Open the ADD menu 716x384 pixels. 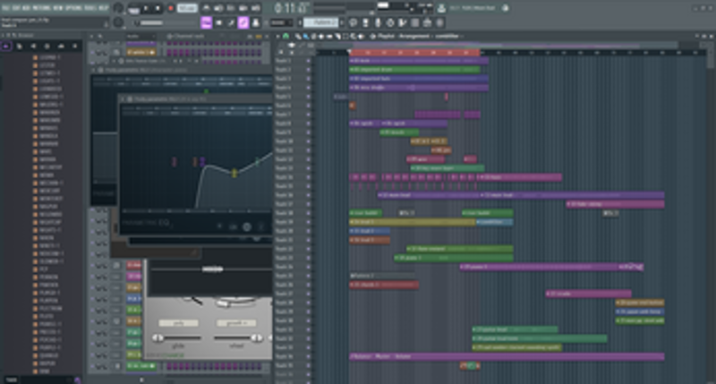point(26,8)
